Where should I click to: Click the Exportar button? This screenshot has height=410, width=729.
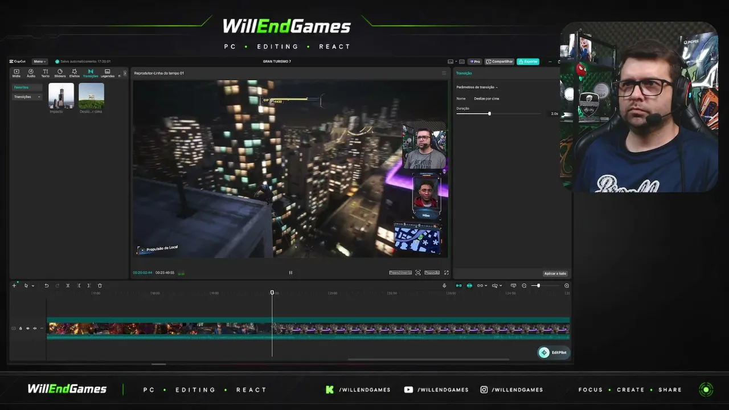point(528,61)
